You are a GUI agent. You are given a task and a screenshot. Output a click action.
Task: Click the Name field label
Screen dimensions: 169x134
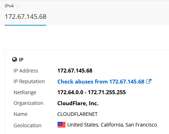click(21, 114)
